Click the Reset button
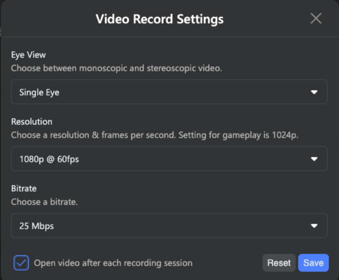This screenshot has width=339, height=280. point(279,263)
